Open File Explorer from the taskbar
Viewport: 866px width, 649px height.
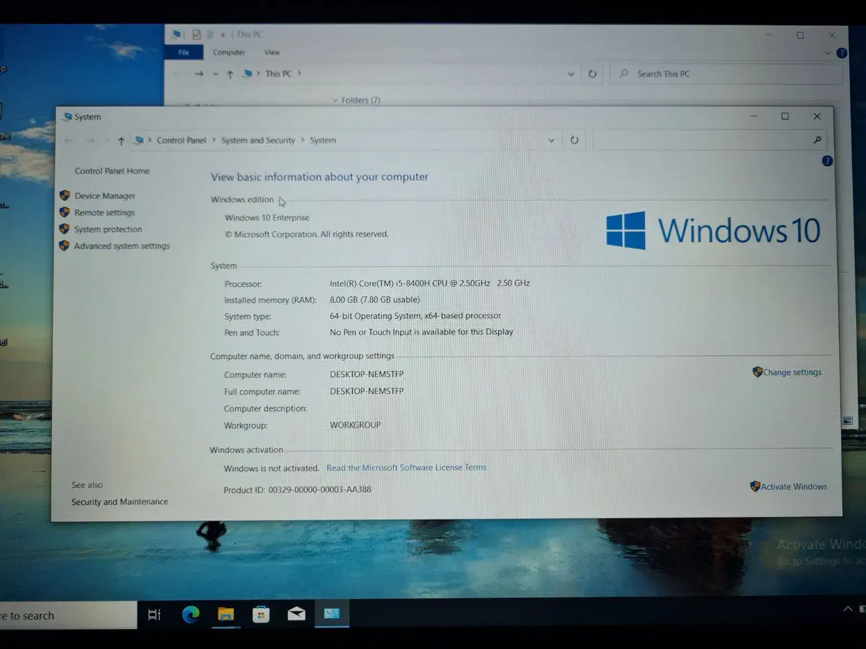(226, 614)
